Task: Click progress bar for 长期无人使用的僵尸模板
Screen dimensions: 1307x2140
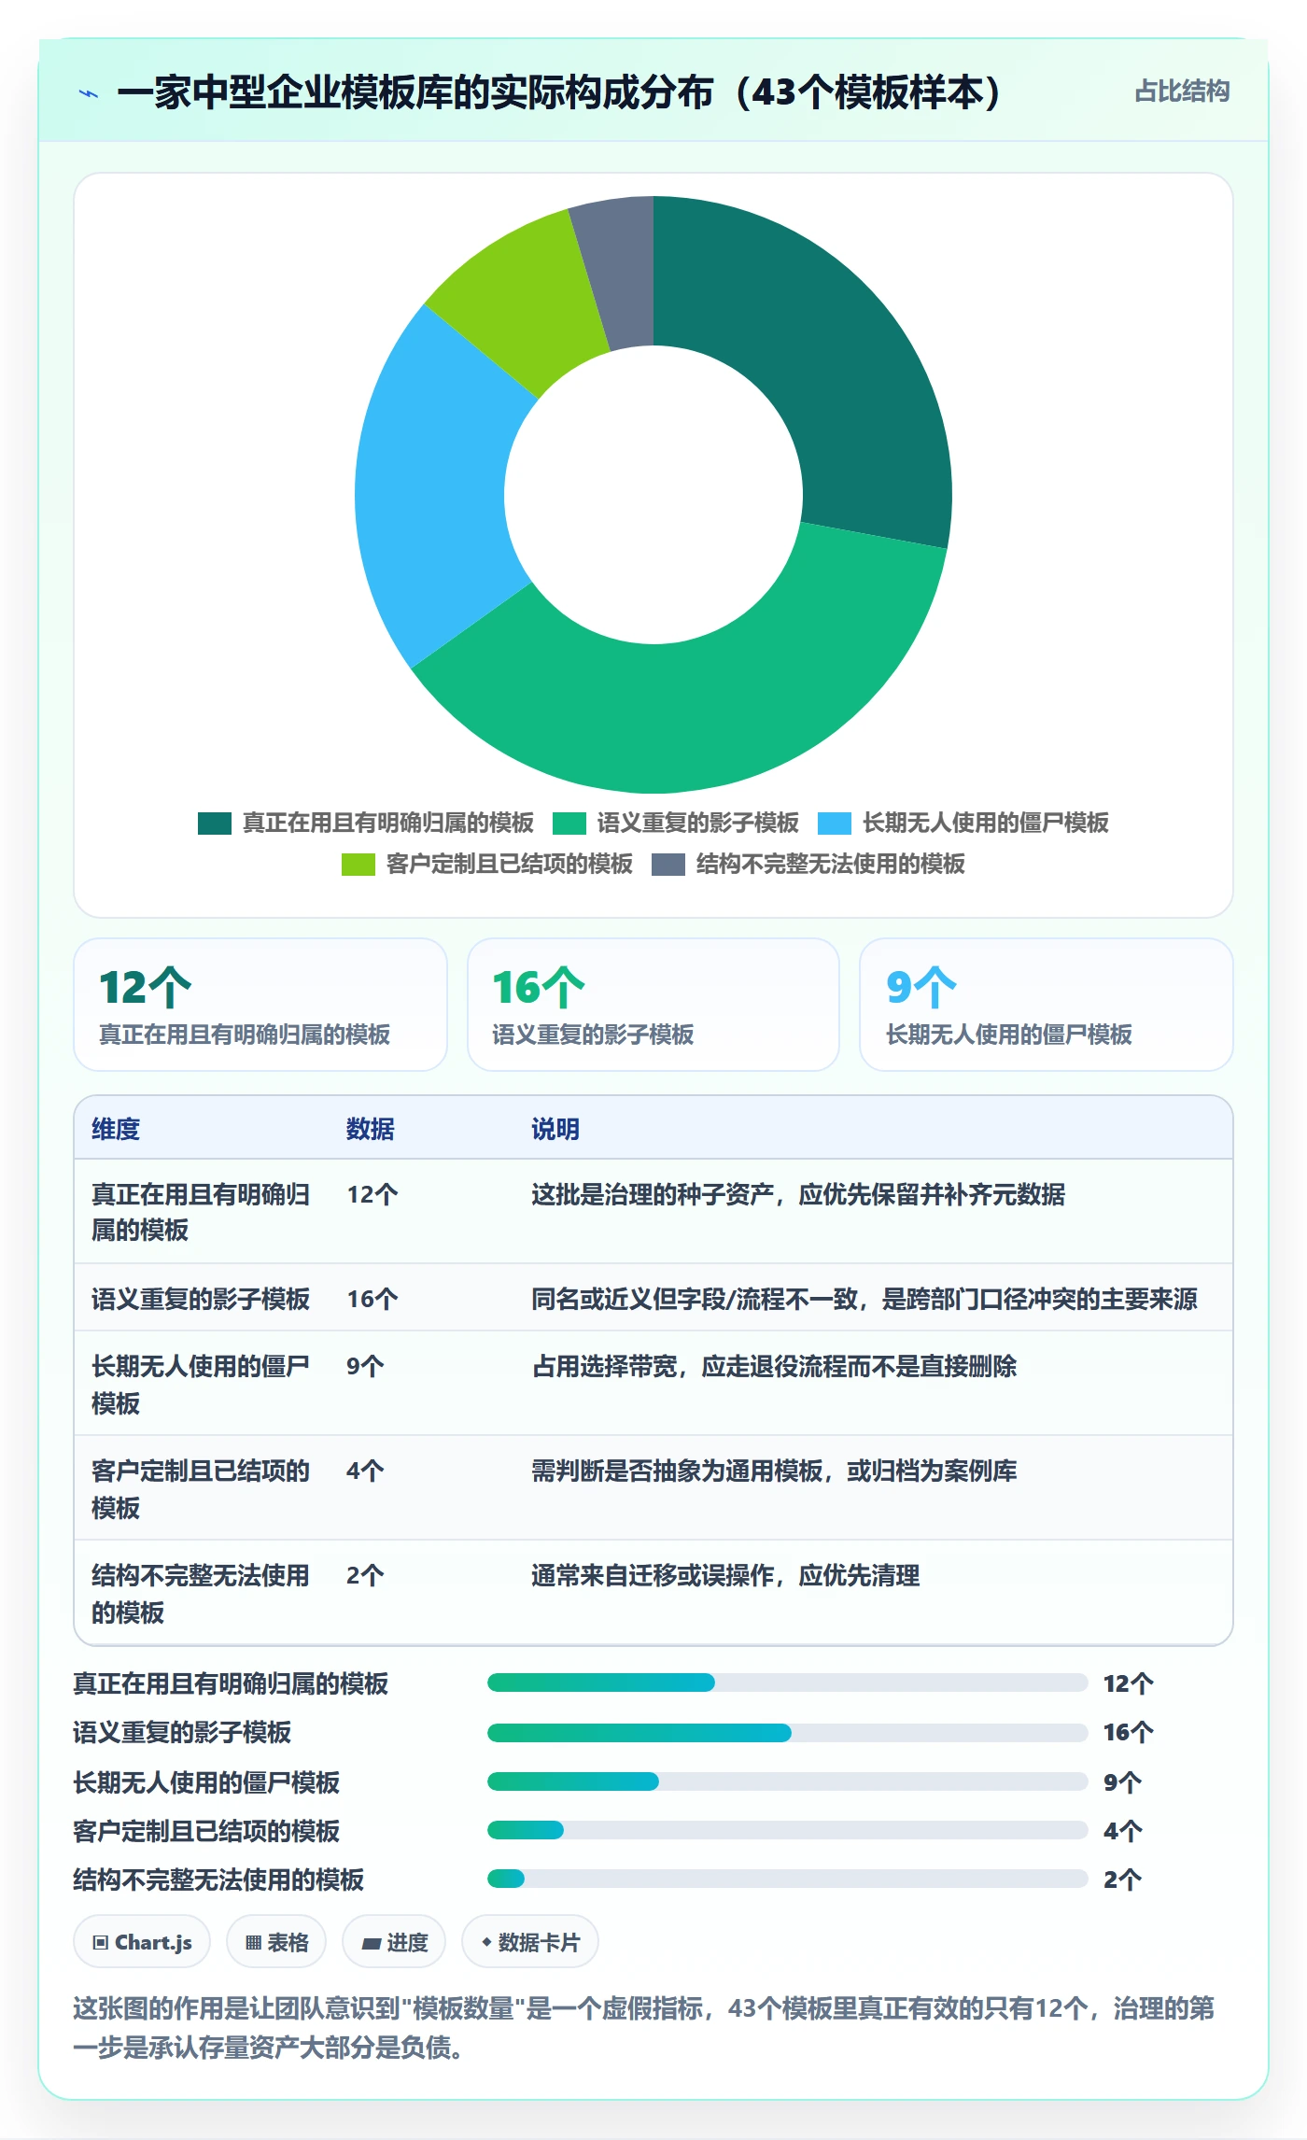Action: tap(787, 1781)
